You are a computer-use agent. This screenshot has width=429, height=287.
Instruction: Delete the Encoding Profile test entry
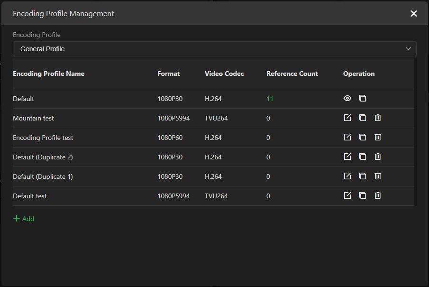tap(377, 137)
